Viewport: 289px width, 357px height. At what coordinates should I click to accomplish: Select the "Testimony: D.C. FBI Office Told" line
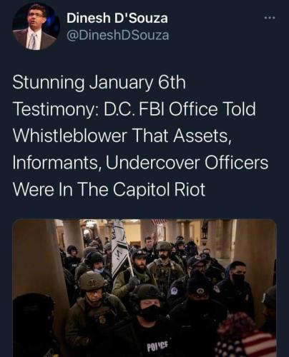(x=134, y=109)
